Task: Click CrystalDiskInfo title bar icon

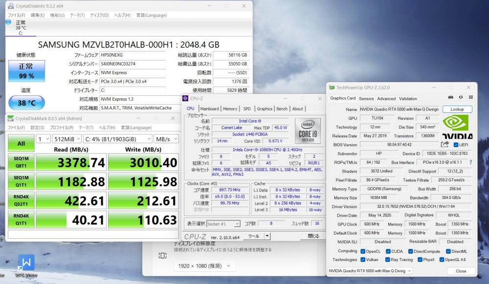Action: pyautogui.click(x=11, y=6)
